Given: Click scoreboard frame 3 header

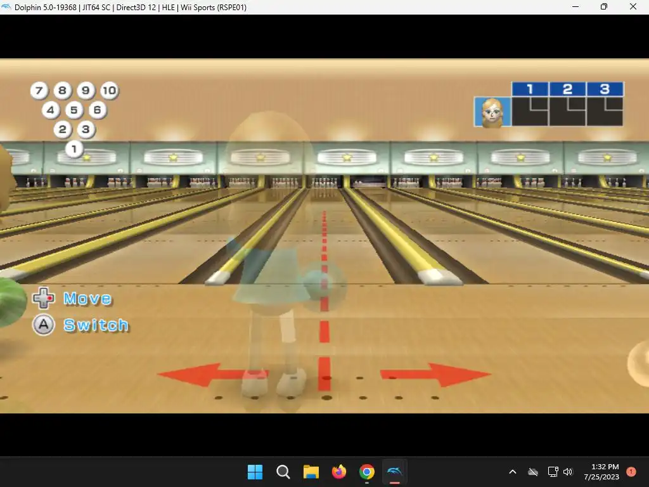Looking at the screenshot, I should (x=605, y=89).
